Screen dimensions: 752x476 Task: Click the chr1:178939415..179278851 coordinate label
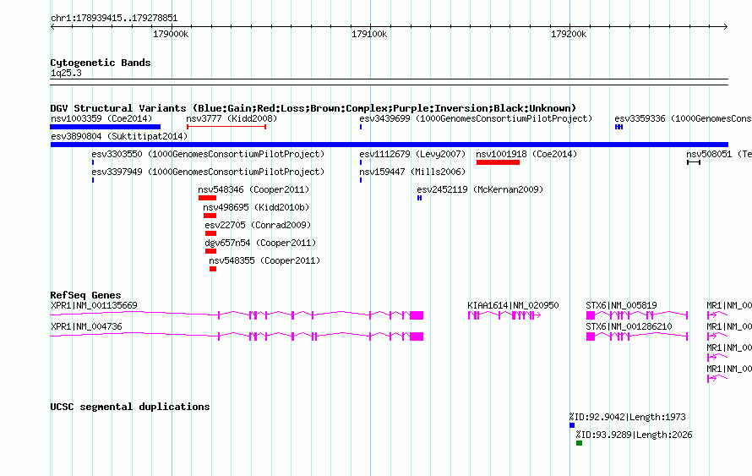(114, 19)
